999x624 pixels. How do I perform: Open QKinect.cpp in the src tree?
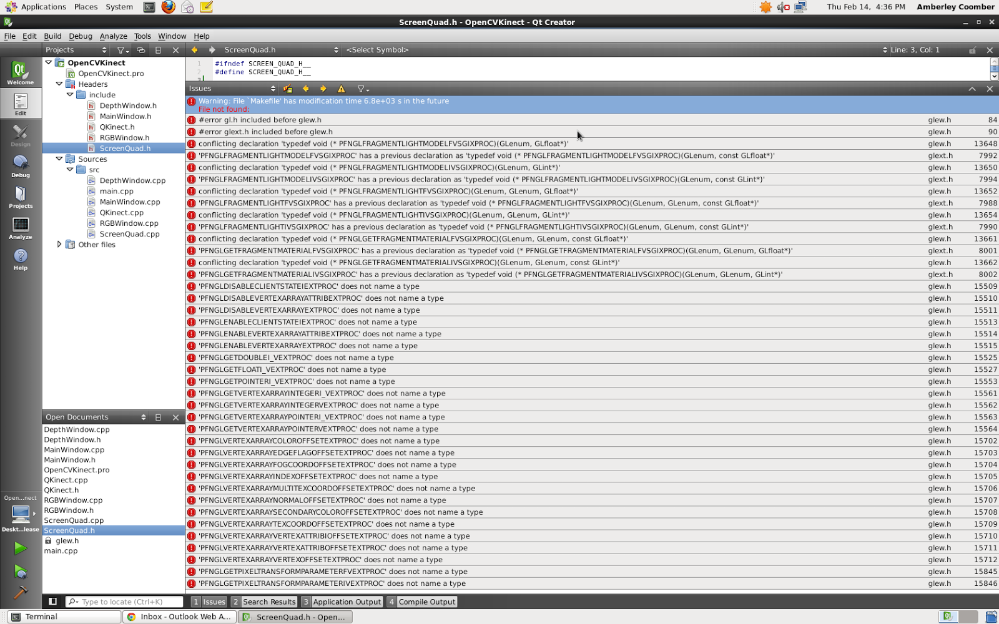click(x=122, y=213)
